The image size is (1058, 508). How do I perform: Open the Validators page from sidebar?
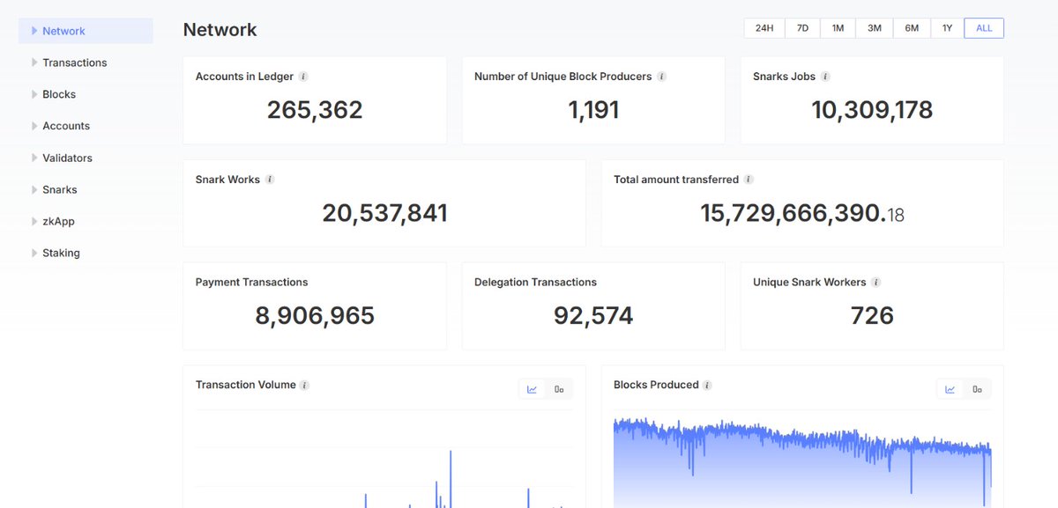(x=67, y=158)
